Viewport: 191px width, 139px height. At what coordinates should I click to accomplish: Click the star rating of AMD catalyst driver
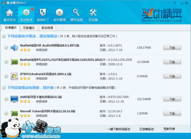click(25, 101)
